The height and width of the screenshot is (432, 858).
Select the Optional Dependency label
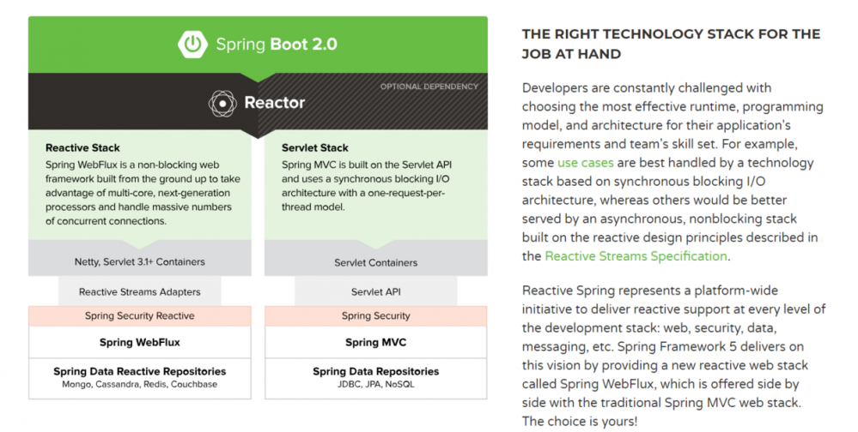pyautogui.click(x=429, y=87)
